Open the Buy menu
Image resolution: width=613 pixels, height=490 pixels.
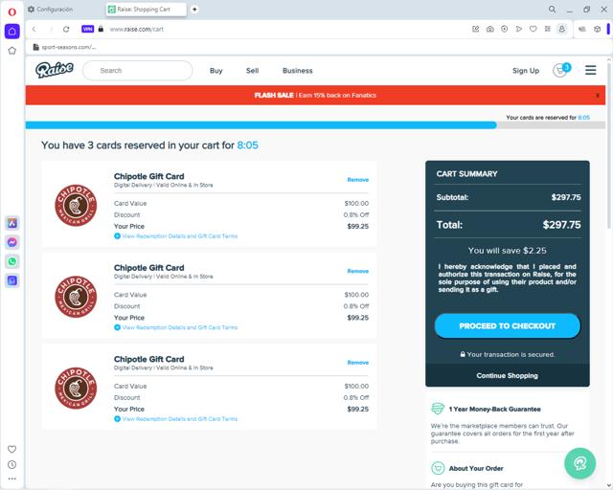(216, 71)
